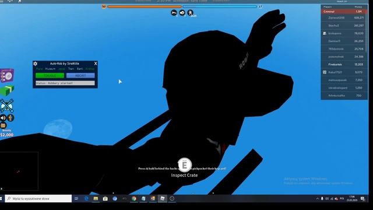This screenshot has width=373, height=210.
Task: Select the Bank tab in Auto-Rob
Action: (x=80, y=69)
